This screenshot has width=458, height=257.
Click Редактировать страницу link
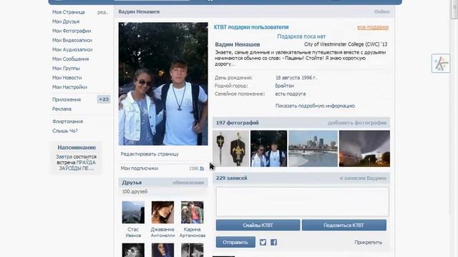150,154
